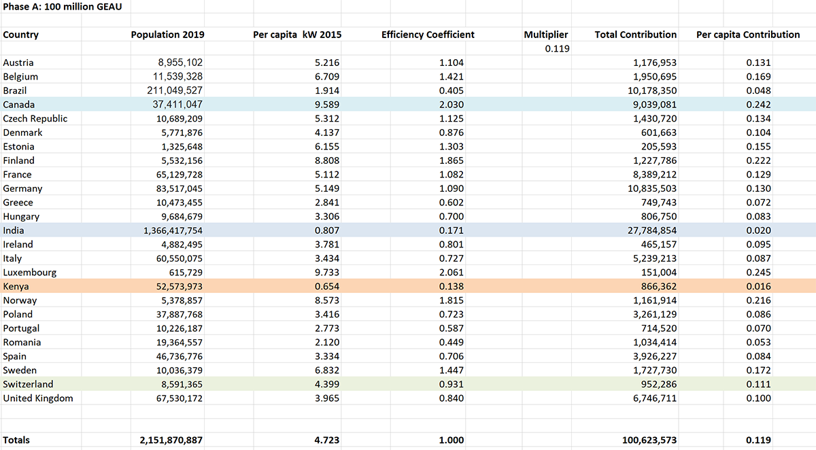816x450 pixels.
Task: Select the highlighted Kenya cell
Action: [x=16, y=286]
